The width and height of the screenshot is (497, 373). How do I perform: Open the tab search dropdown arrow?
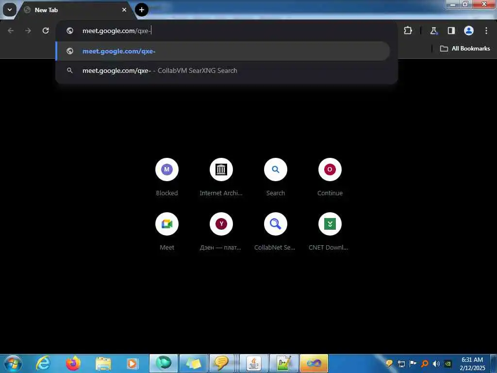(x=10, y=10)
